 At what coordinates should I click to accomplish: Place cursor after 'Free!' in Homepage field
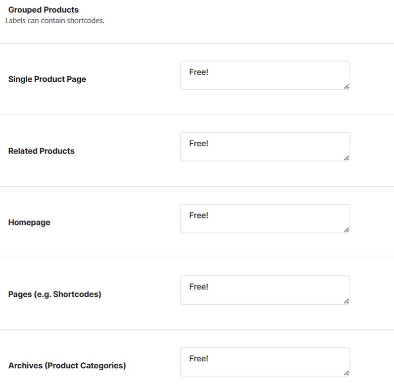(209, 215)
